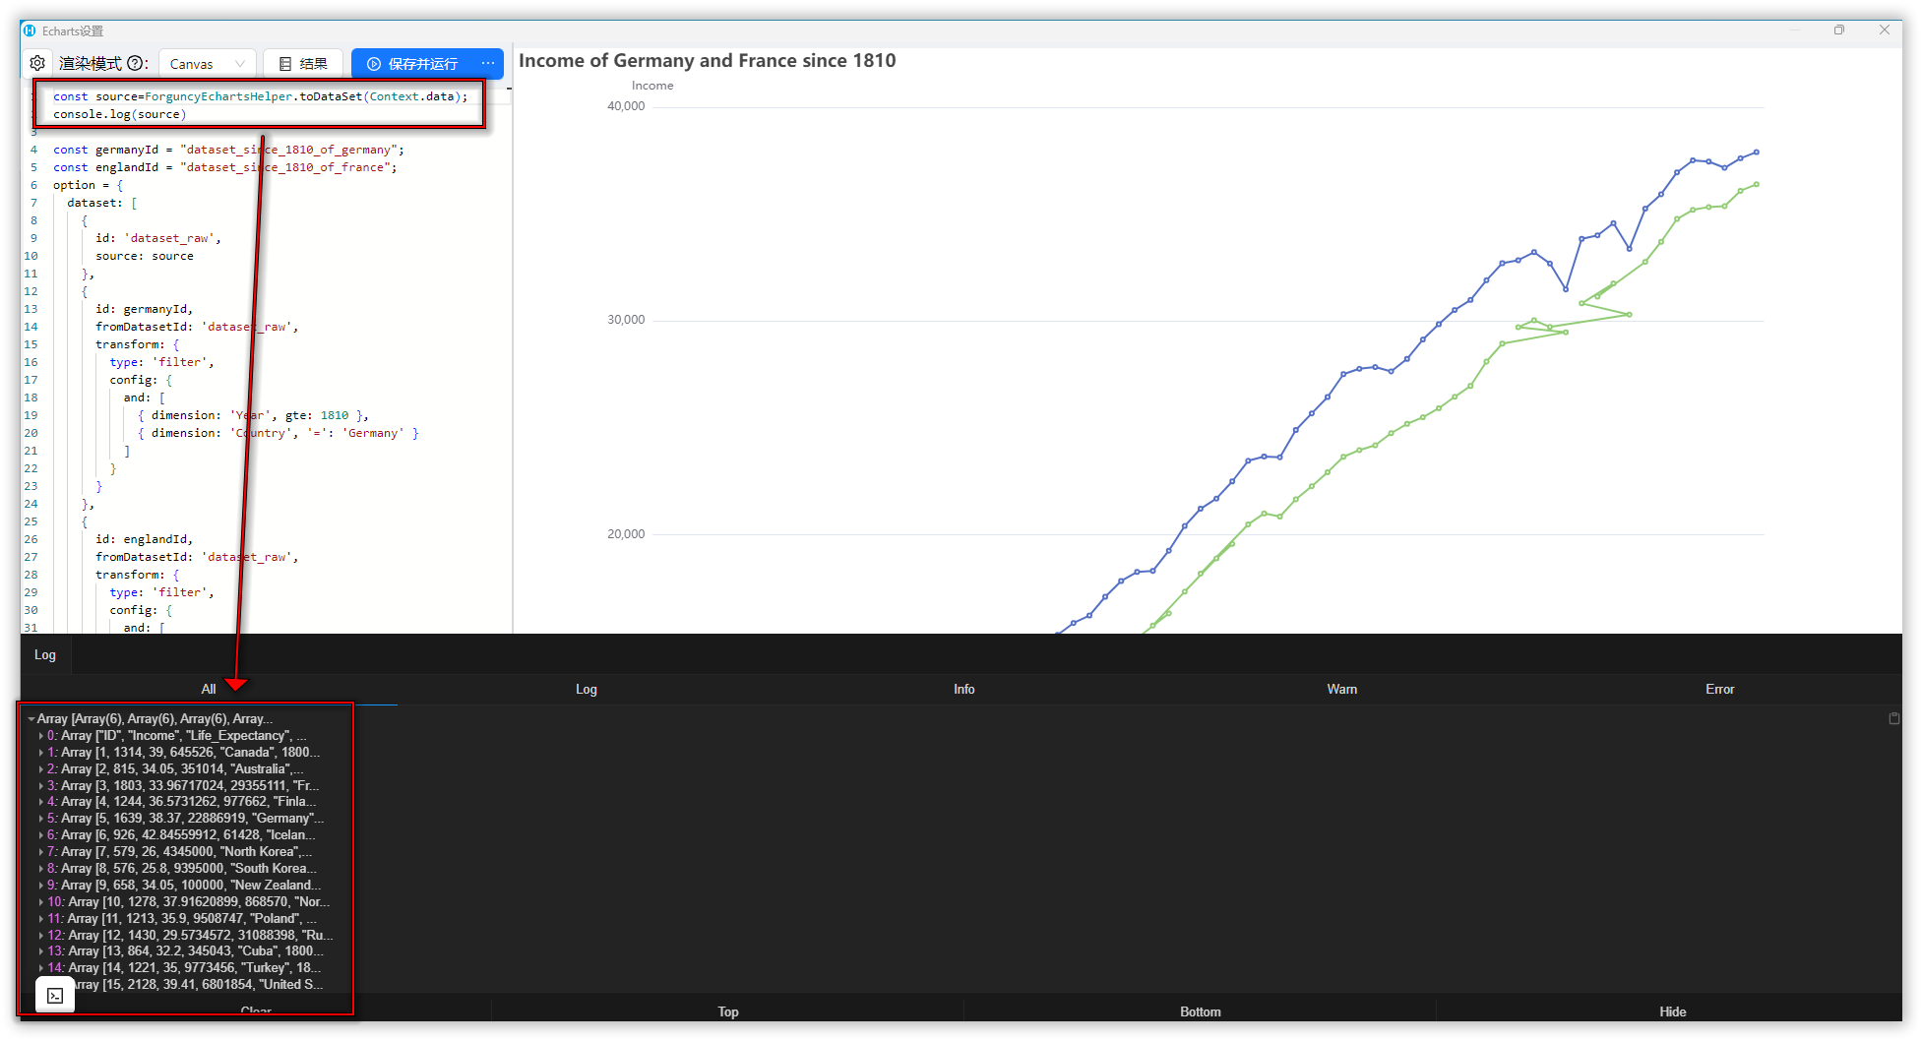Click line number 16 in the gutter

coord(31,362)
